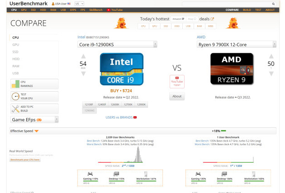Image resolution: width=285 pixels, height=193 pixels.
Task: Click the Intel Gaming 115% controller icon
Action: pyautogui.click(x=90, y=174)
